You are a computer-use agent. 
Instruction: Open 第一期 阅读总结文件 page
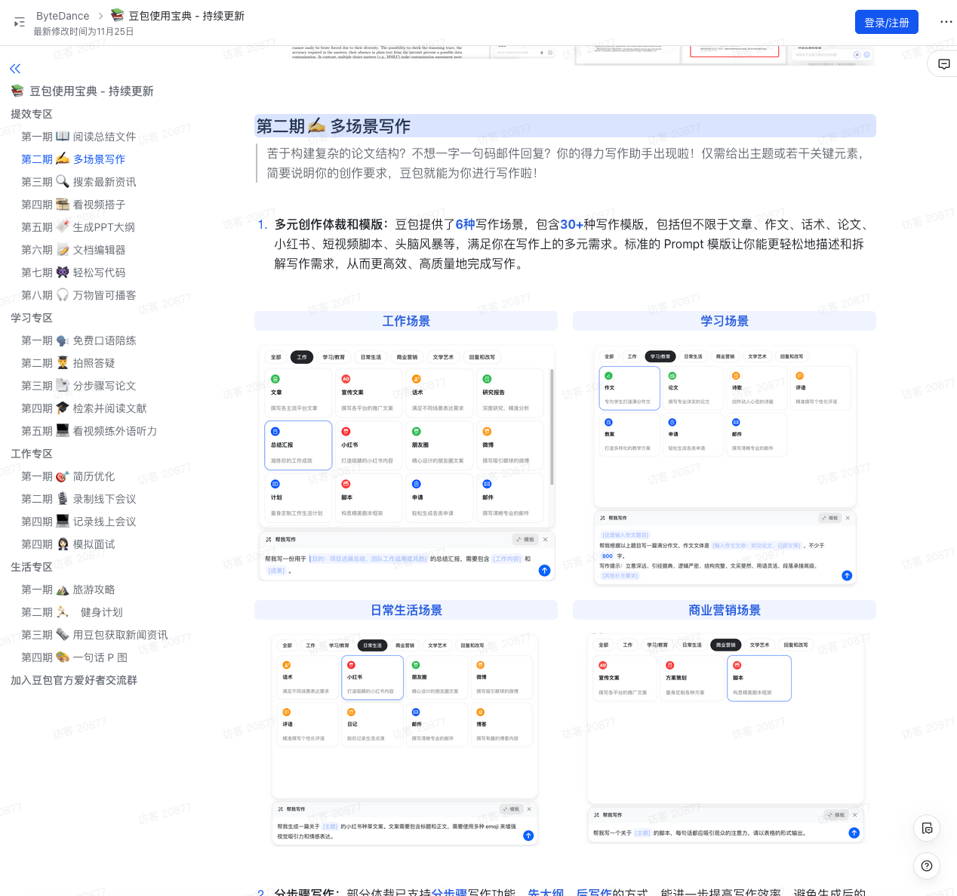click(x=78, y=137)
